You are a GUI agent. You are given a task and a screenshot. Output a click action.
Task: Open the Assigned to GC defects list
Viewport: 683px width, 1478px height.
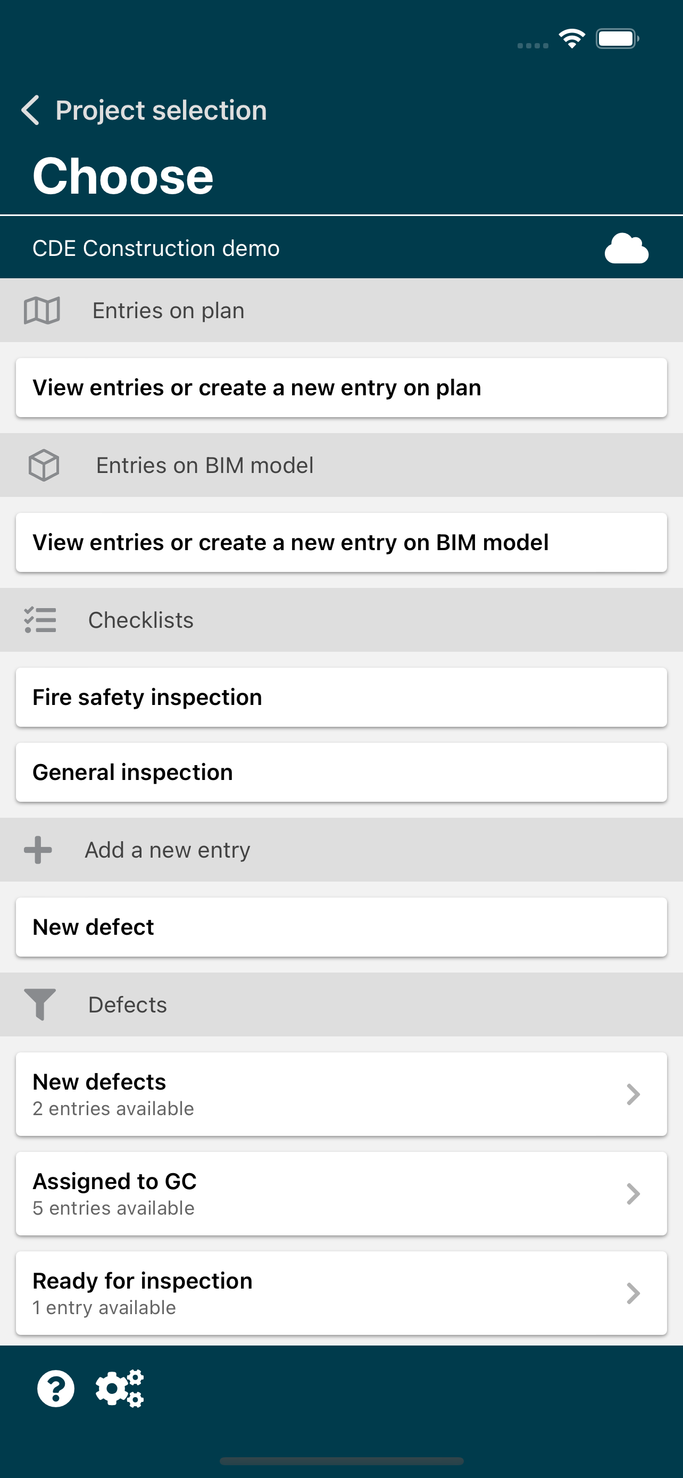(342, 1194)
